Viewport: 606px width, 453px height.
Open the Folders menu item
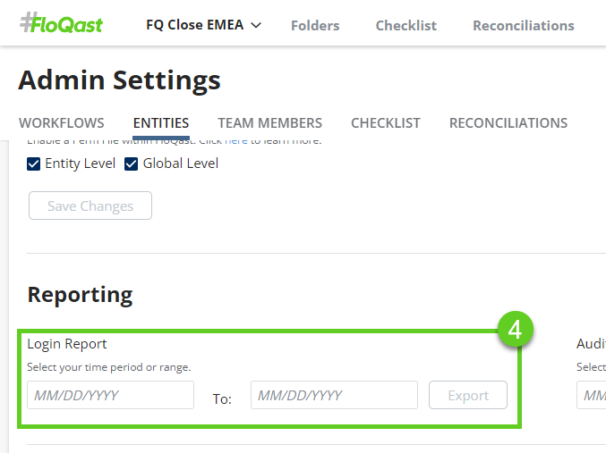315,25
